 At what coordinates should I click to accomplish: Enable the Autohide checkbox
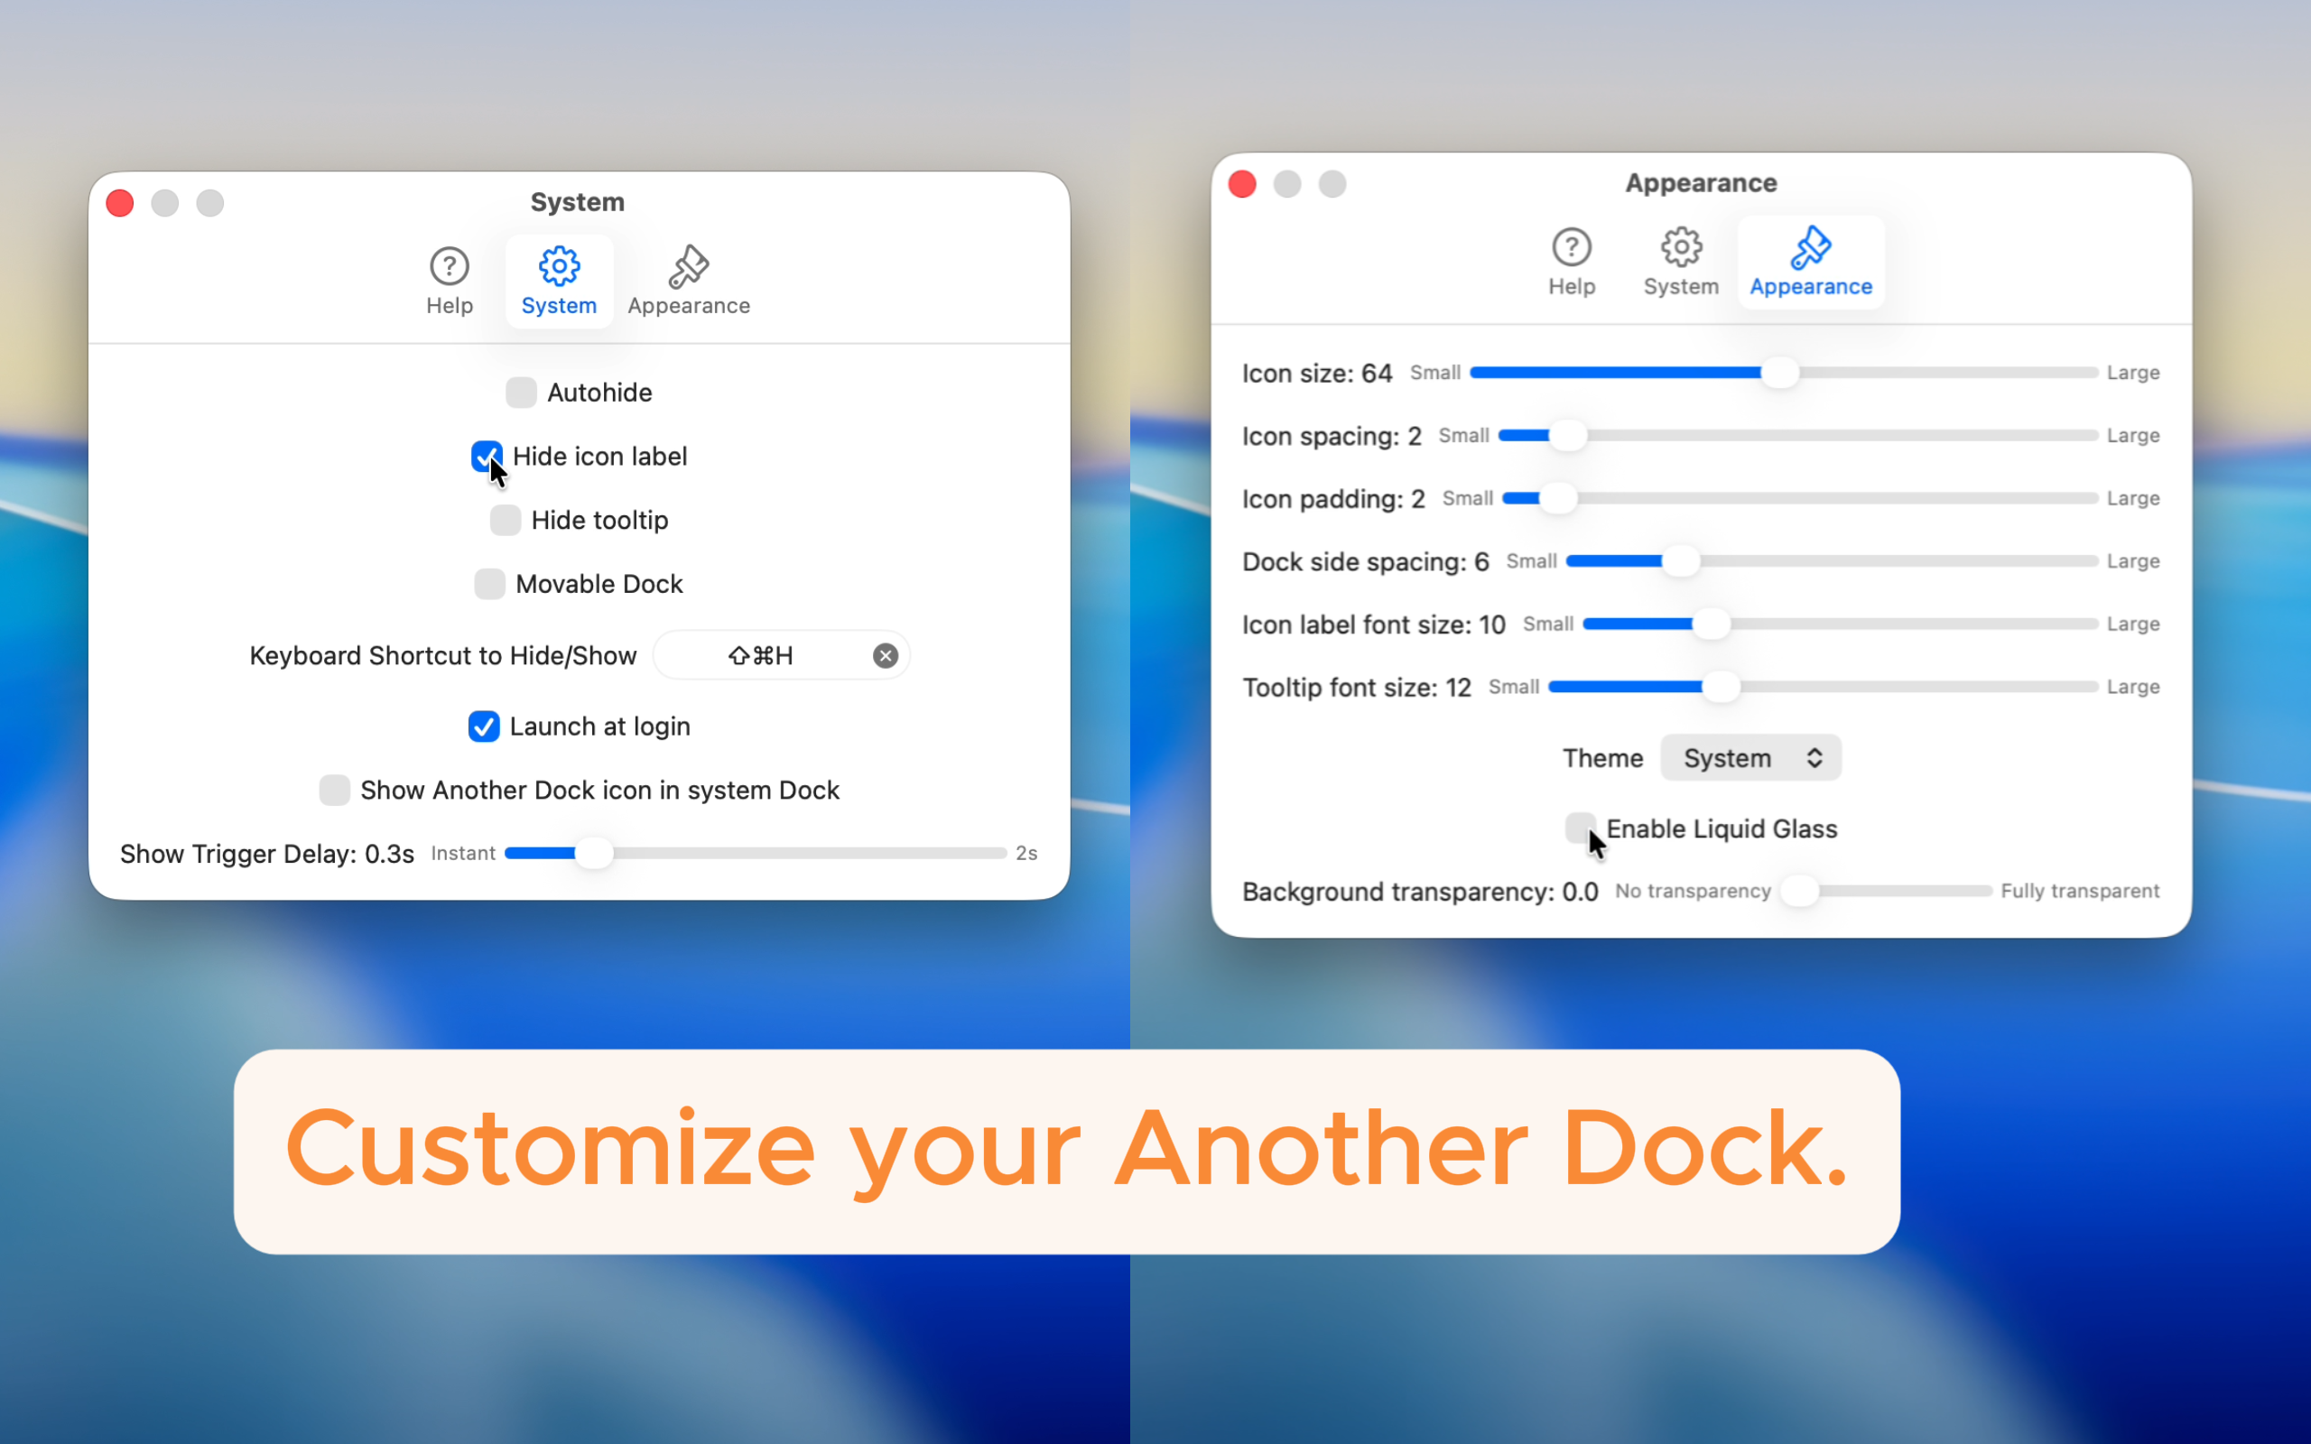[521, 392]
